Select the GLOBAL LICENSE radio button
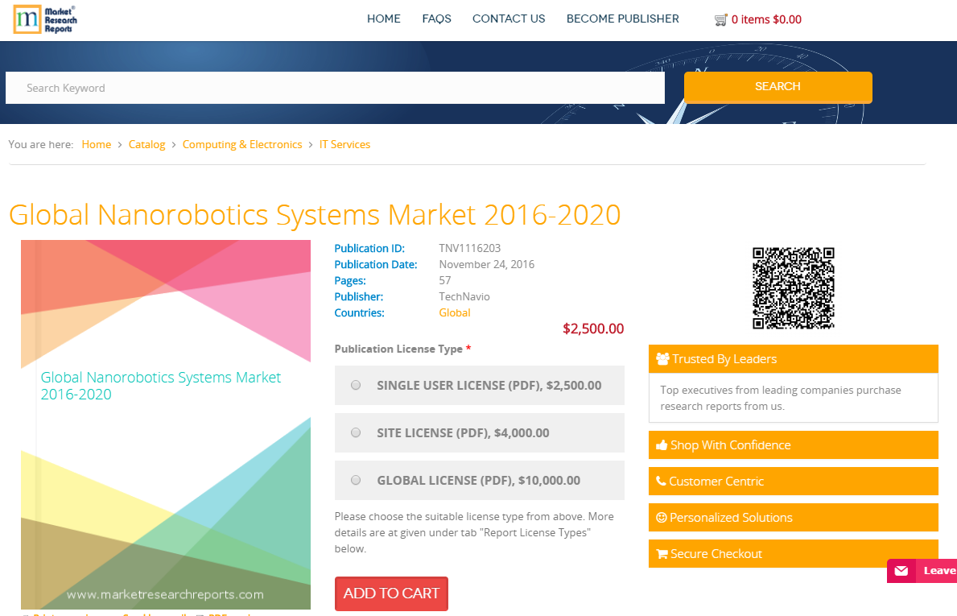 (355, 480)
